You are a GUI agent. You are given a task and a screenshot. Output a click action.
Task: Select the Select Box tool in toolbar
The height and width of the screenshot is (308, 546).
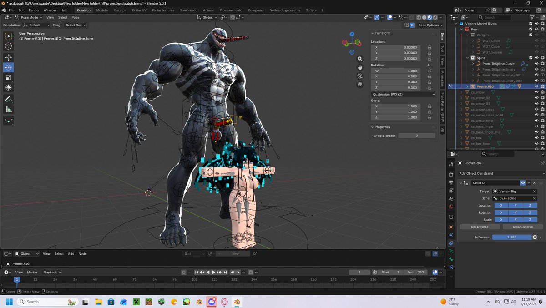(x=9, y=36)
